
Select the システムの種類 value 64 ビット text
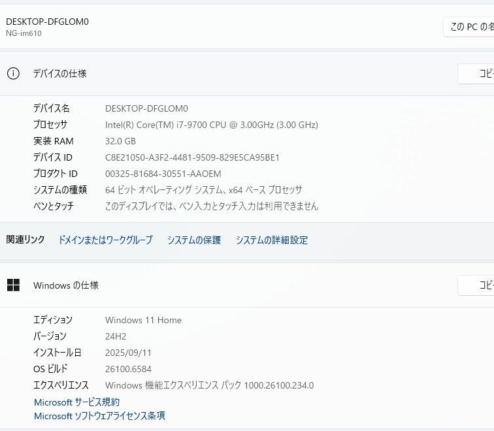(203, 190)
